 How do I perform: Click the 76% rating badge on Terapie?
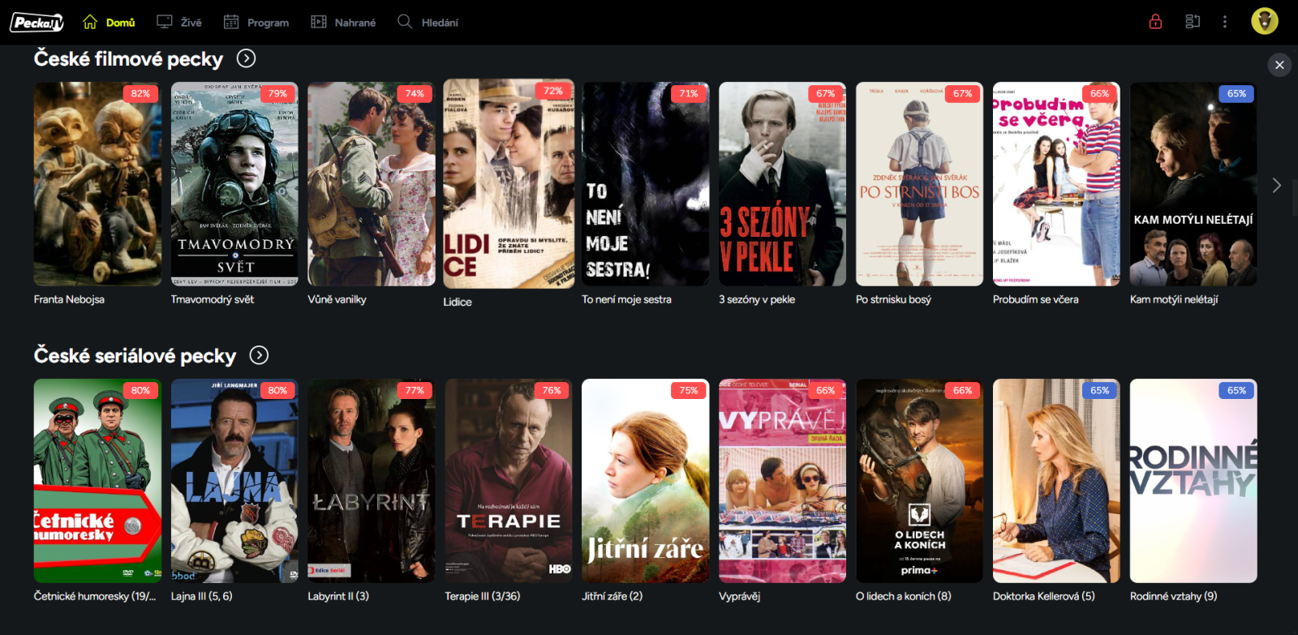point(552,390)
